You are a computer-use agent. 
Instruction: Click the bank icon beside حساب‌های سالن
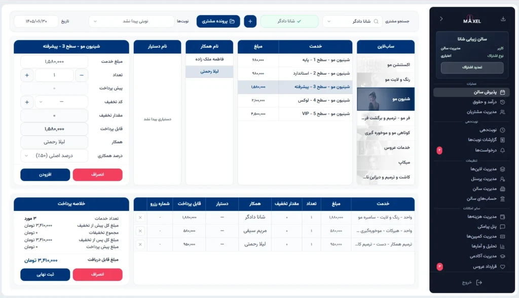click(x=502, y=199)
